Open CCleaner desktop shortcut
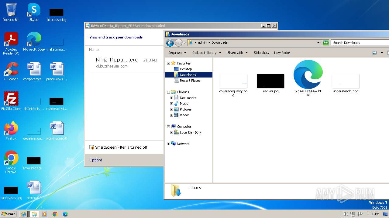The height and width of the screenshot is (218, 389). point(11,71)
